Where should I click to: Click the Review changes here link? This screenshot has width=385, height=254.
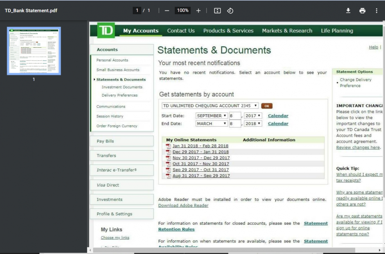[x=358, y=147]
